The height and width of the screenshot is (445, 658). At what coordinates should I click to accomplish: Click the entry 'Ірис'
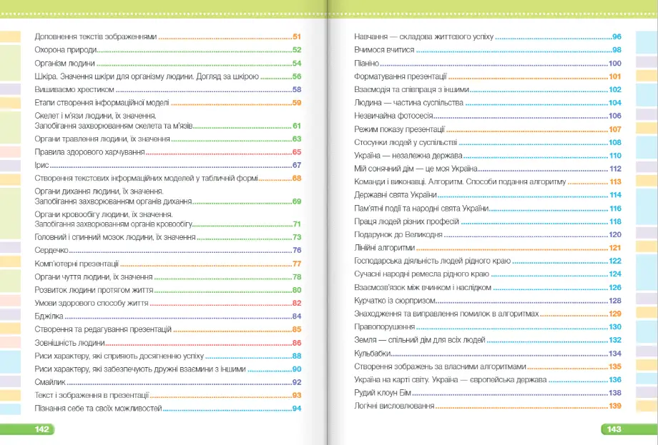click(41, 165)
